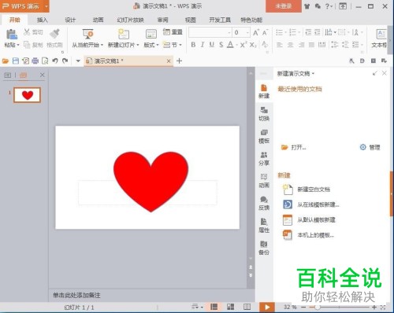Click the 打开... link in task pane
The image size is (394, 313).
coord(293,148)
